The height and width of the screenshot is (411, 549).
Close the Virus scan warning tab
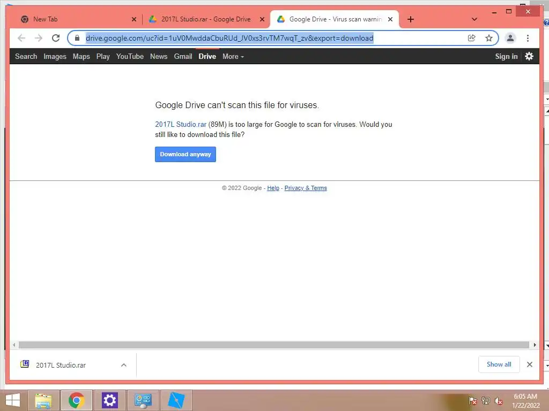tap(390, 19)
